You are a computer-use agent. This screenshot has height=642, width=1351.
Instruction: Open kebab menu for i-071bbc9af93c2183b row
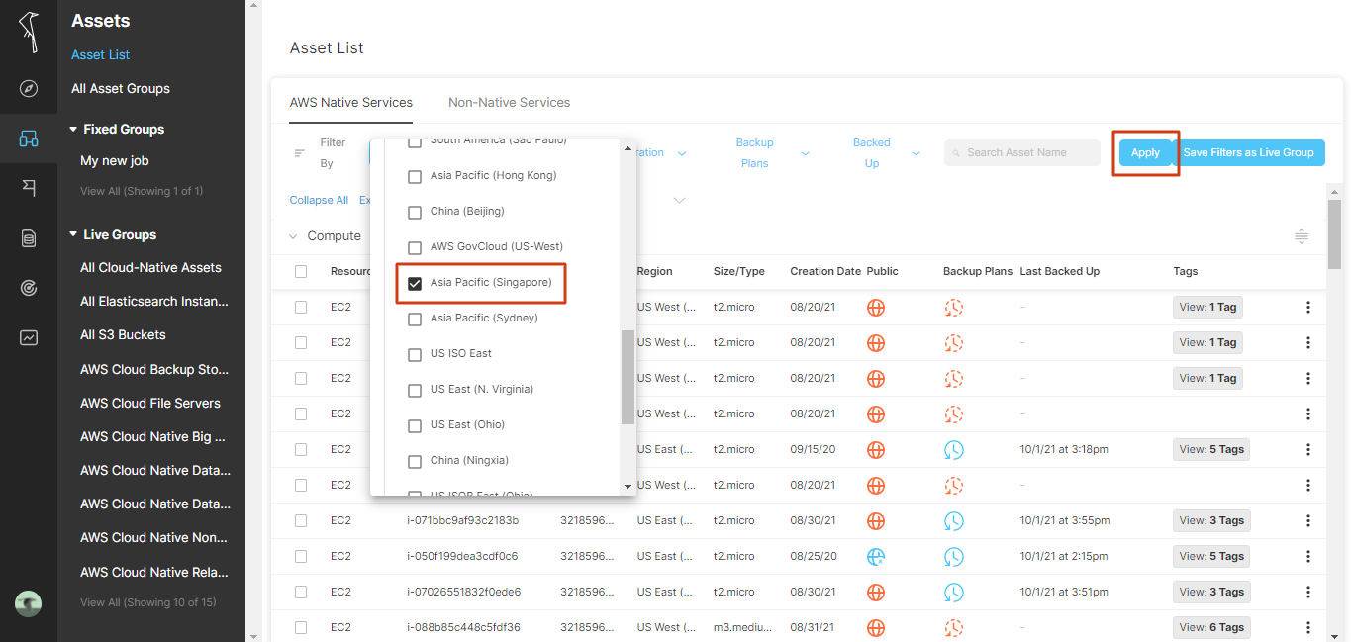(1308, 520)
